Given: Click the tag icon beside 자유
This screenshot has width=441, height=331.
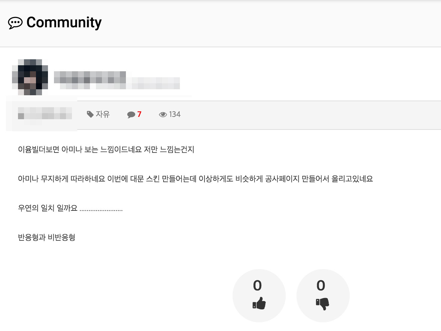Looking at the screenshot, I should tap(90, 114).
